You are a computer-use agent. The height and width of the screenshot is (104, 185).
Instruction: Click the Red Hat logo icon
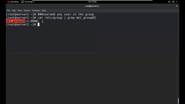[8, 2]
